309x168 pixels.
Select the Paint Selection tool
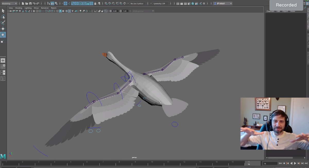(x=3, y=23)
